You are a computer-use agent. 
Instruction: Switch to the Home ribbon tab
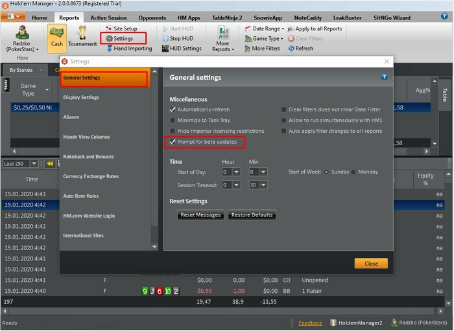point(40,17)
